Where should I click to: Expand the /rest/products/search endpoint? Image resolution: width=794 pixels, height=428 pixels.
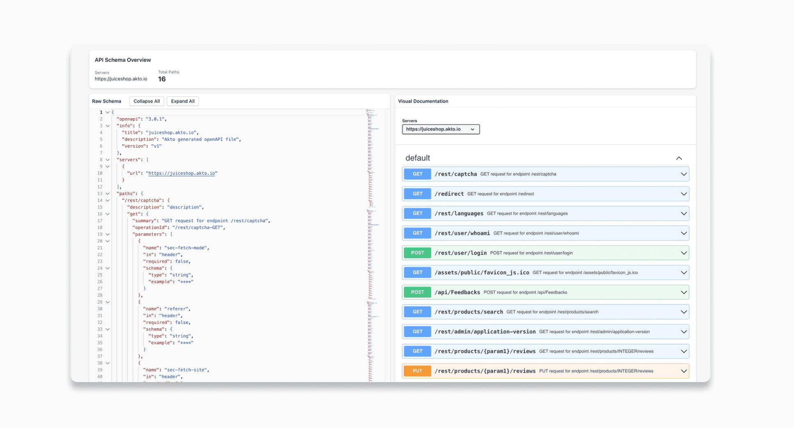684,312
